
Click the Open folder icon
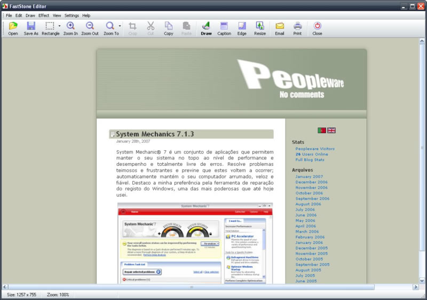tap(13, 28)
